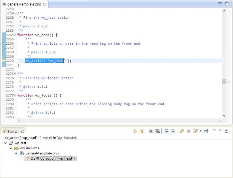The height and width of the screenshot is (178, 233).
Task: Click 'Fire the wp_footer action' comment
Action: [x=48, y=78]
